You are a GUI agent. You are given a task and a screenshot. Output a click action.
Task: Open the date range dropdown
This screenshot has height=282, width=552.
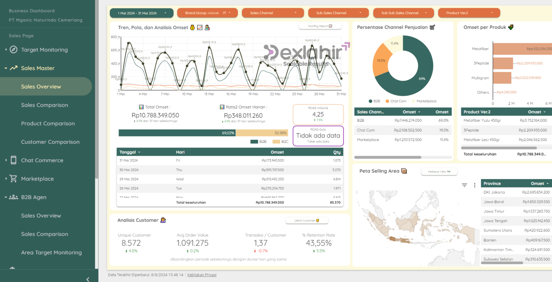coord(142,13)
